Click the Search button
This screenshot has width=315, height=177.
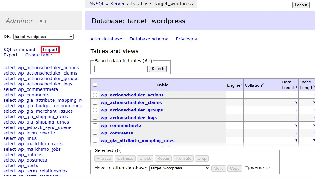tap(158, 69)
